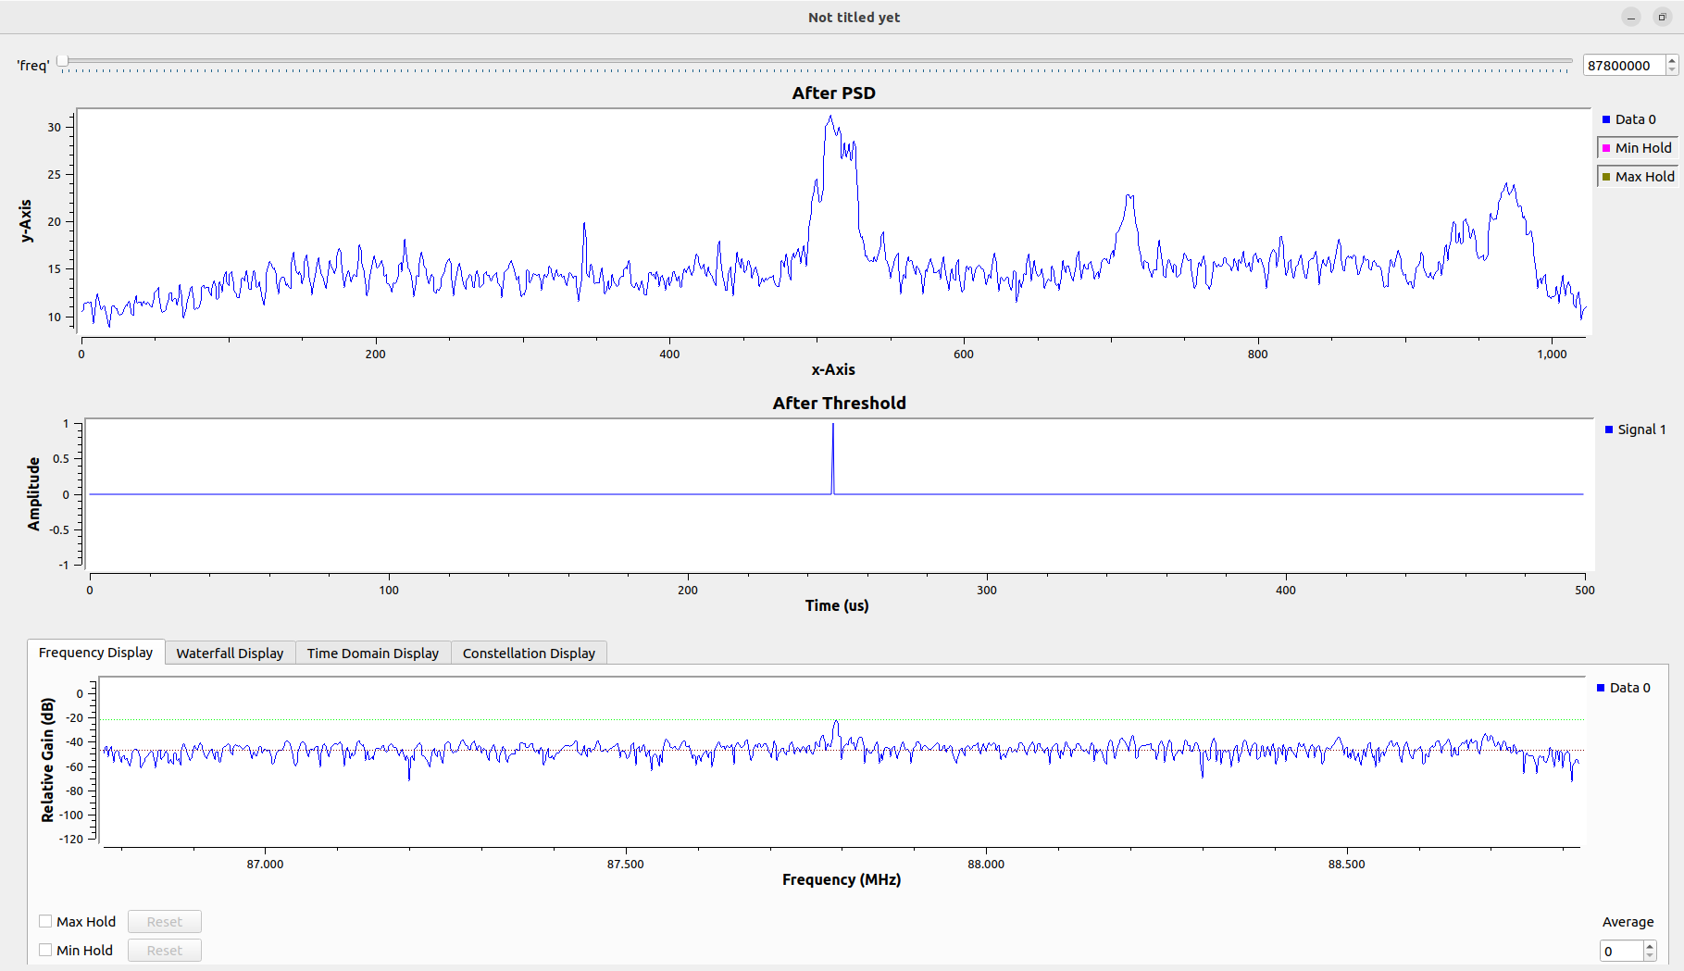The height and width of the screenshot is (971, 1684).
Task: Open the Time Domain Display tab
Action: [x=373, y=654]
